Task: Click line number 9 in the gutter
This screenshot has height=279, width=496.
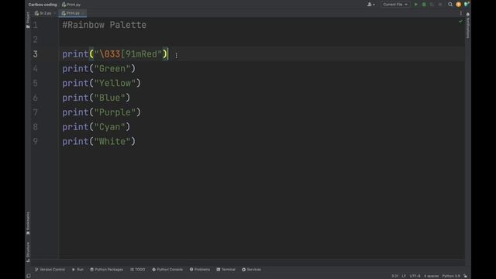Action: [36, 141]
